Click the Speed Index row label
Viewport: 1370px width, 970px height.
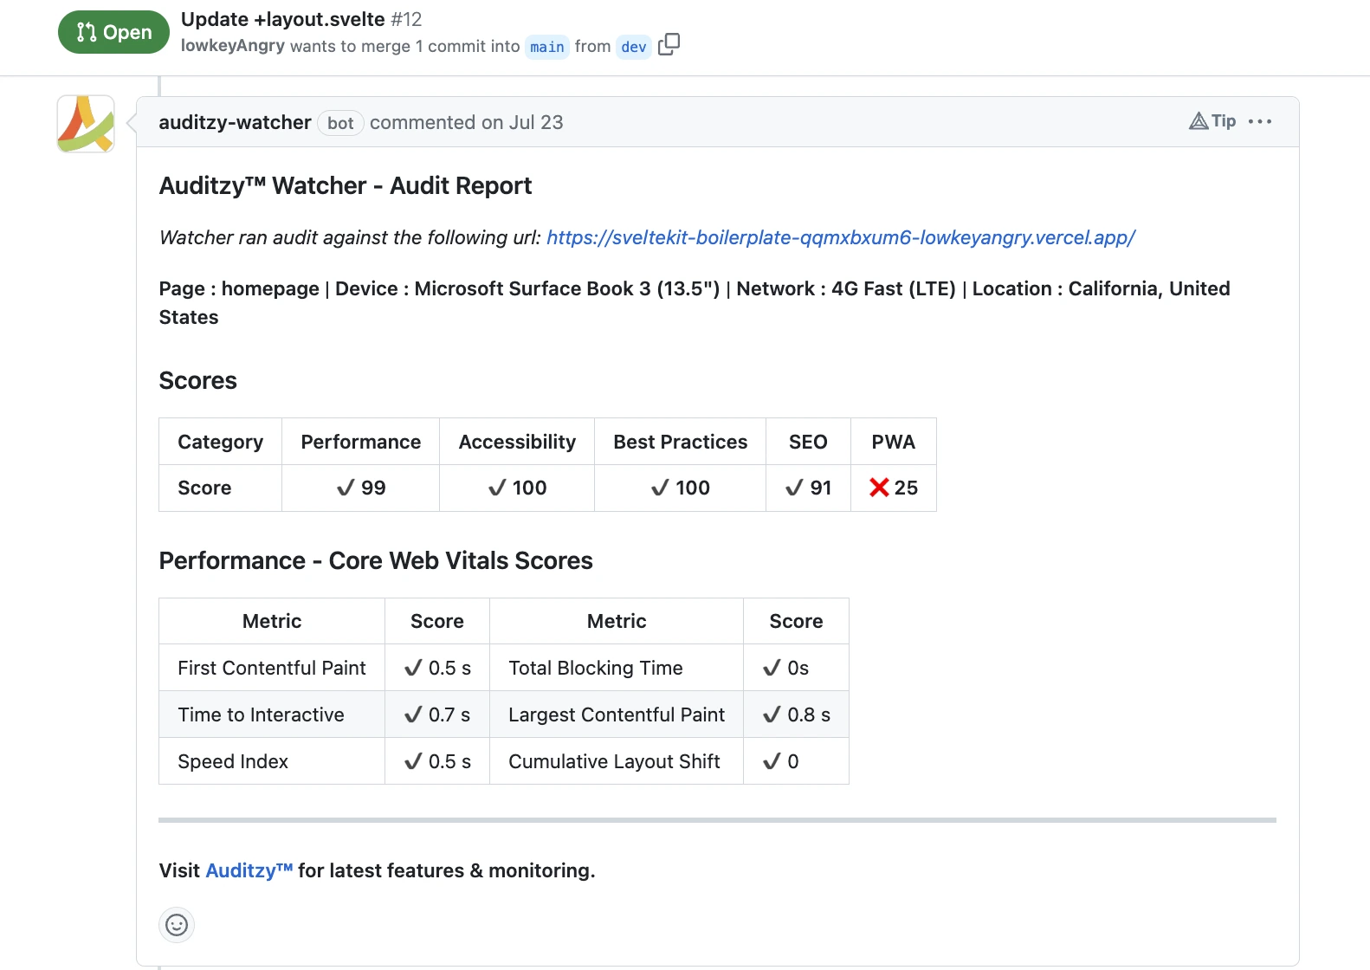[233, 761]
